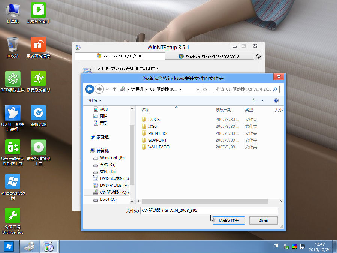Screen dimensions: 337x253
Task: Sort files by 类型 column
Action: coord(249,110)
